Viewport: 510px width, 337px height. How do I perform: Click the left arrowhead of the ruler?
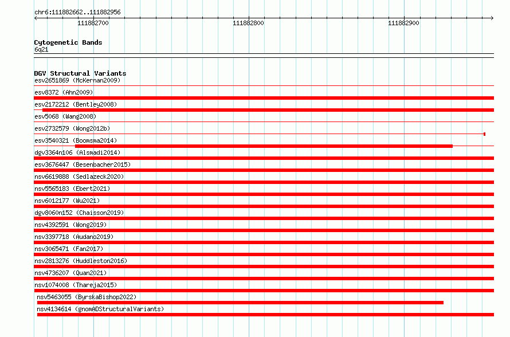tap(36, 18)
